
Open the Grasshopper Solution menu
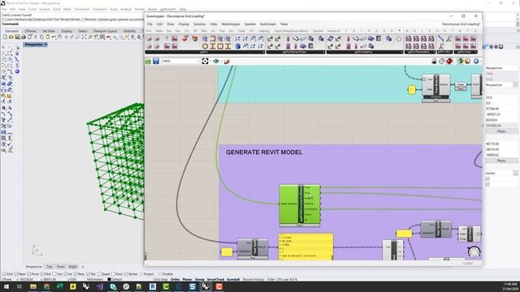coord(200,24)
